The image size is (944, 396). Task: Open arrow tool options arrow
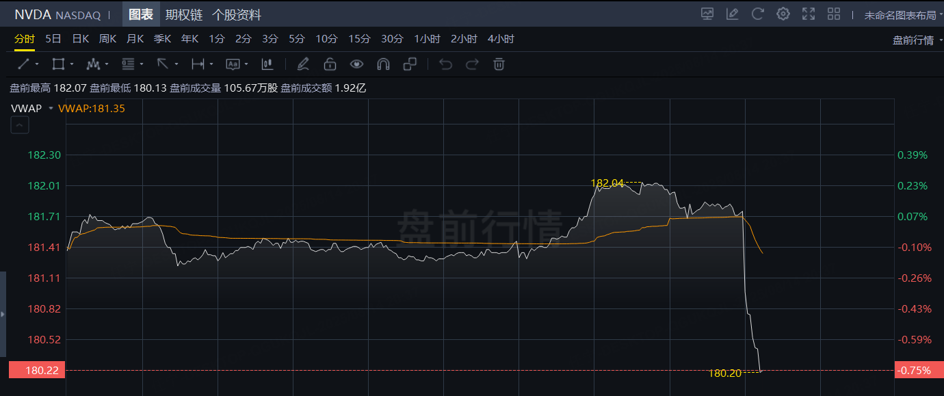point(176,64)
